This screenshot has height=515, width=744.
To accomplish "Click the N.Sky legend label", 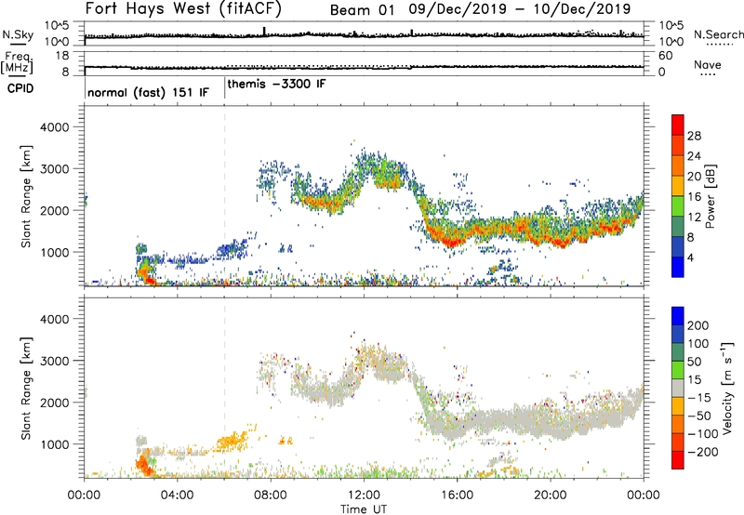I will [18, 34].
